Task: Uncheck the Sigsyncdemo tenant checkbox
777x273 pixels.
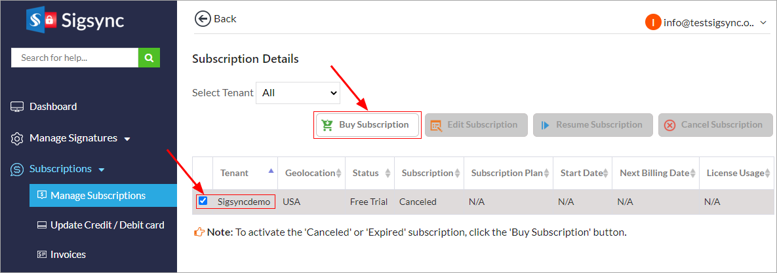Action: [203, 201]
